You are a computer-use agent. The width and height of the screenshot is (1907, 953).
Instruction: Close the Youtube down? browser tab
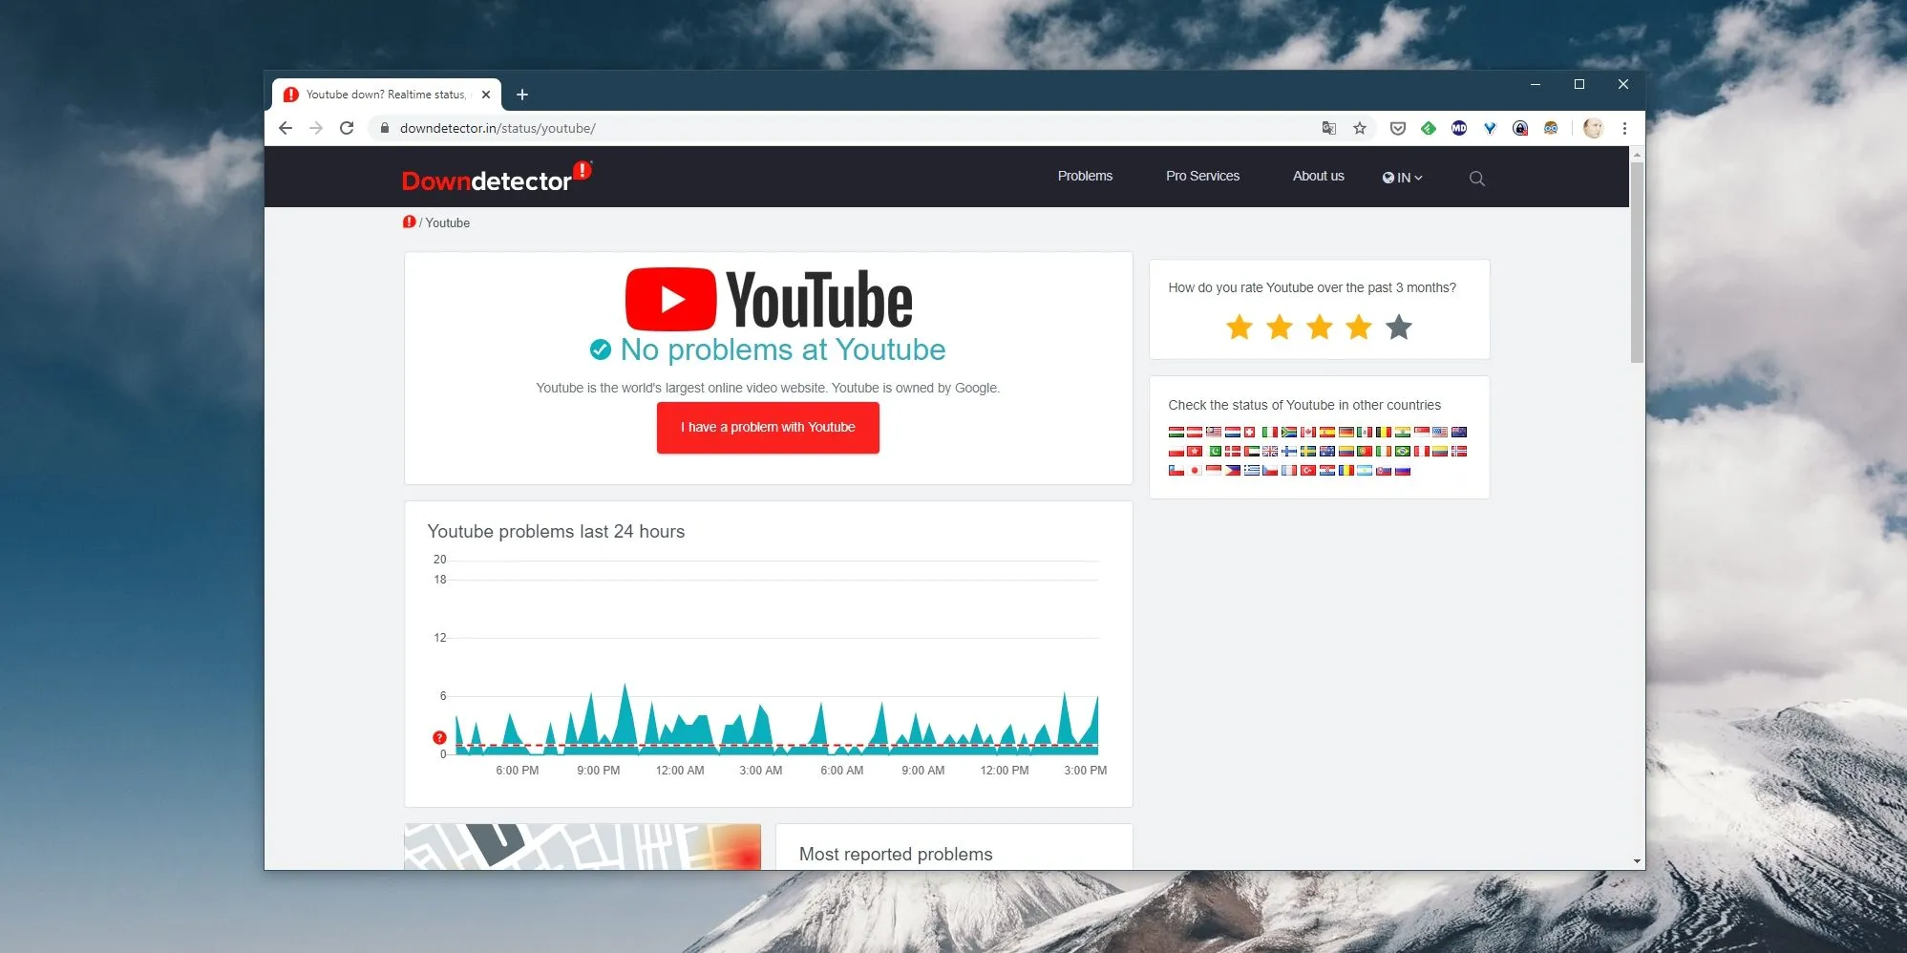coord(486,95)
